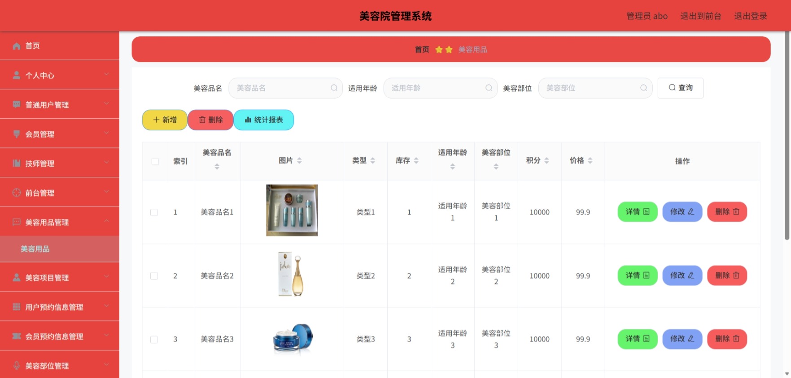Open the 美容部位管理 sidebar menu
Image resolution: width=791 pixels, height=378 pixels.
click(60, 365)
